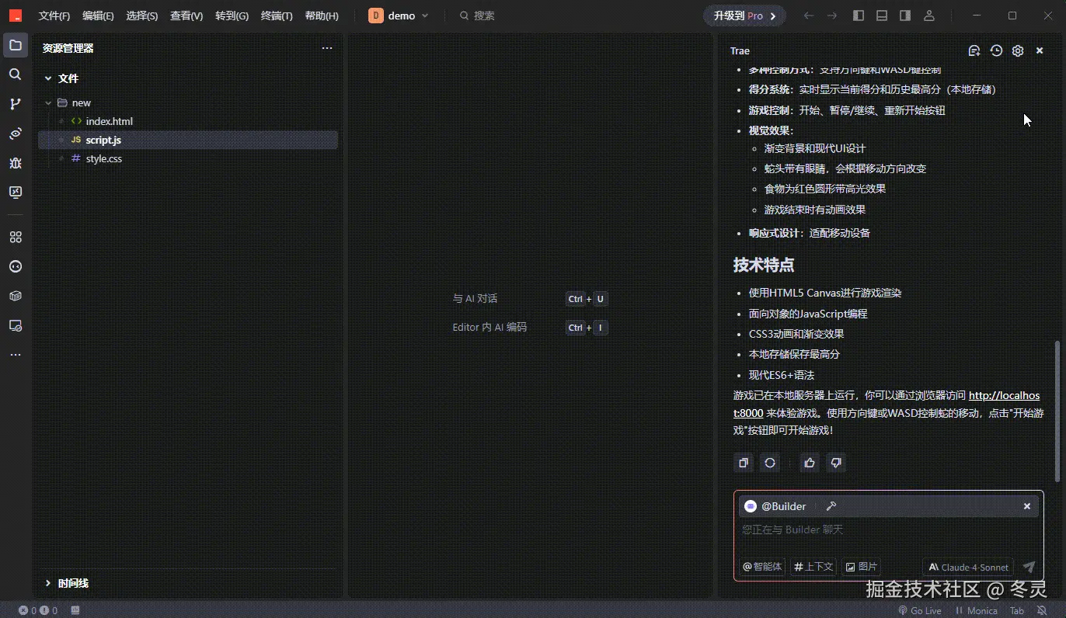Expand the 时间线 section
Viewport: 1066px width, 618px height.
click(48, 583)
